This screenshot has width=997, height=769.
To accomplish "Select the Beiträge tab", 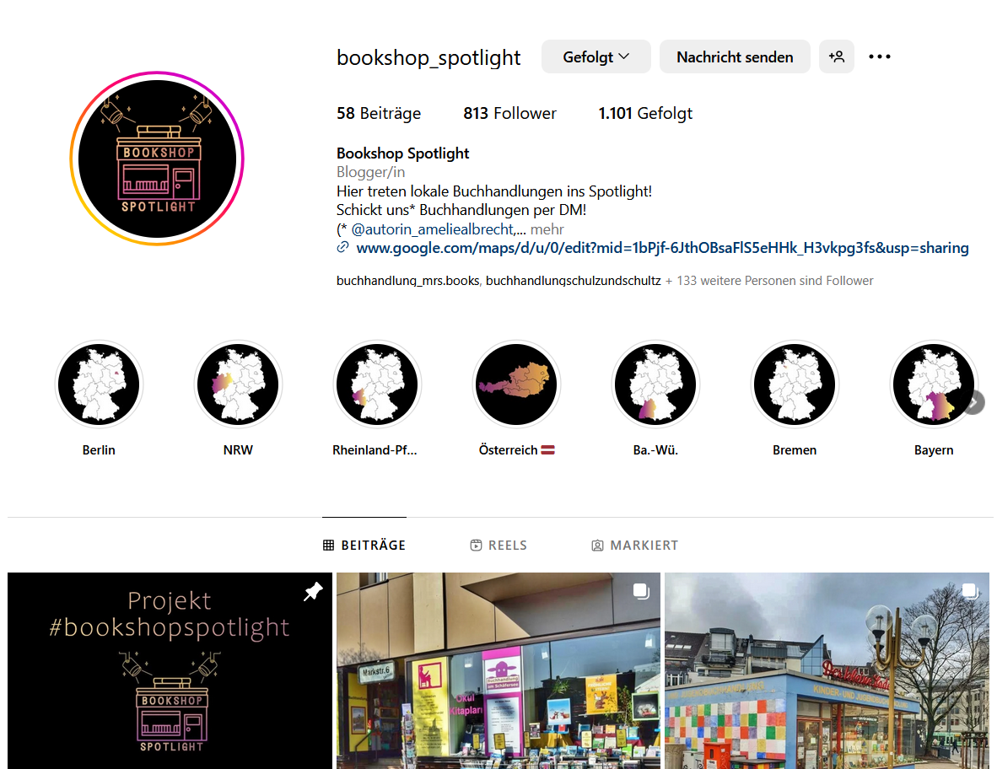I will point(364,546).
